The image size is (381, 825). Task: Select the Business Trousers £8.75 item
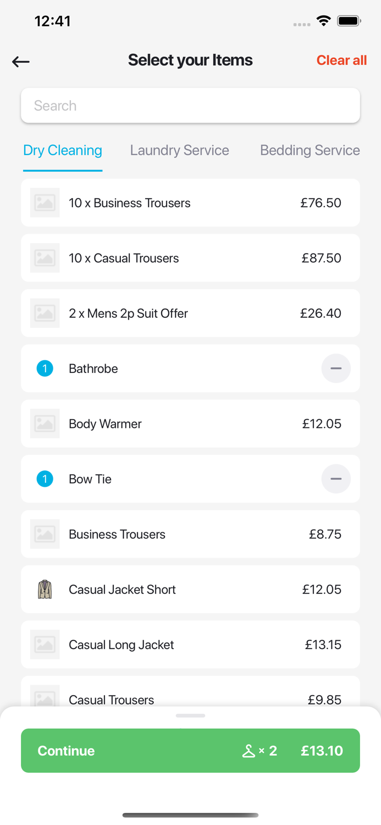coord(190,534)
